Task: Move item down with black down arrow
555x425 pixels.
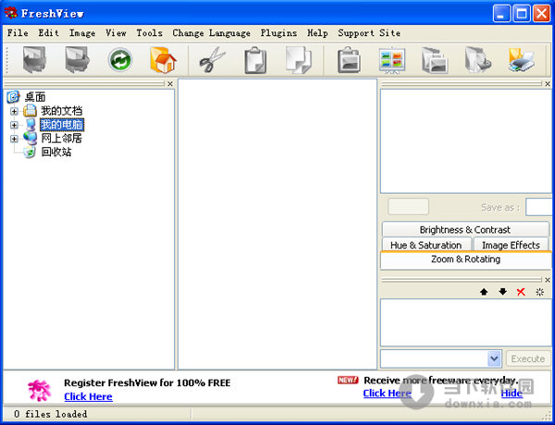Action: tap(502, 292)
